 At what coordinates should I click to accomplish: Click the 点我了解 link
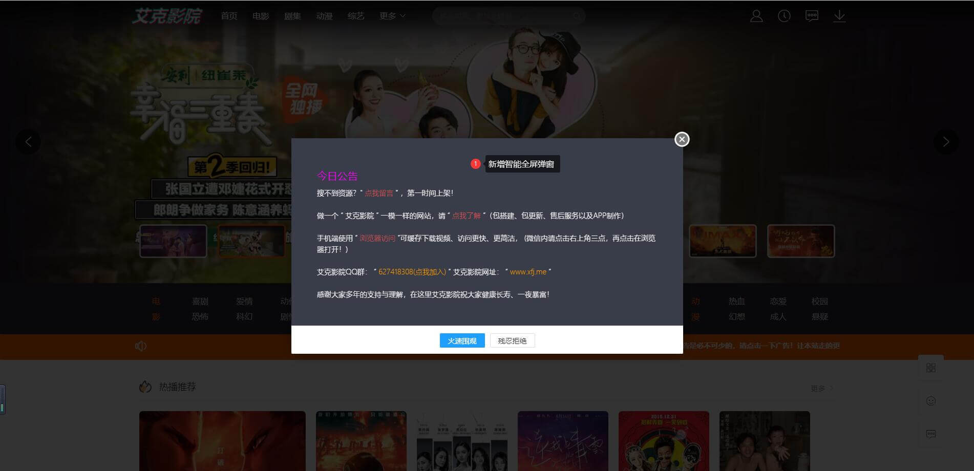467,216
